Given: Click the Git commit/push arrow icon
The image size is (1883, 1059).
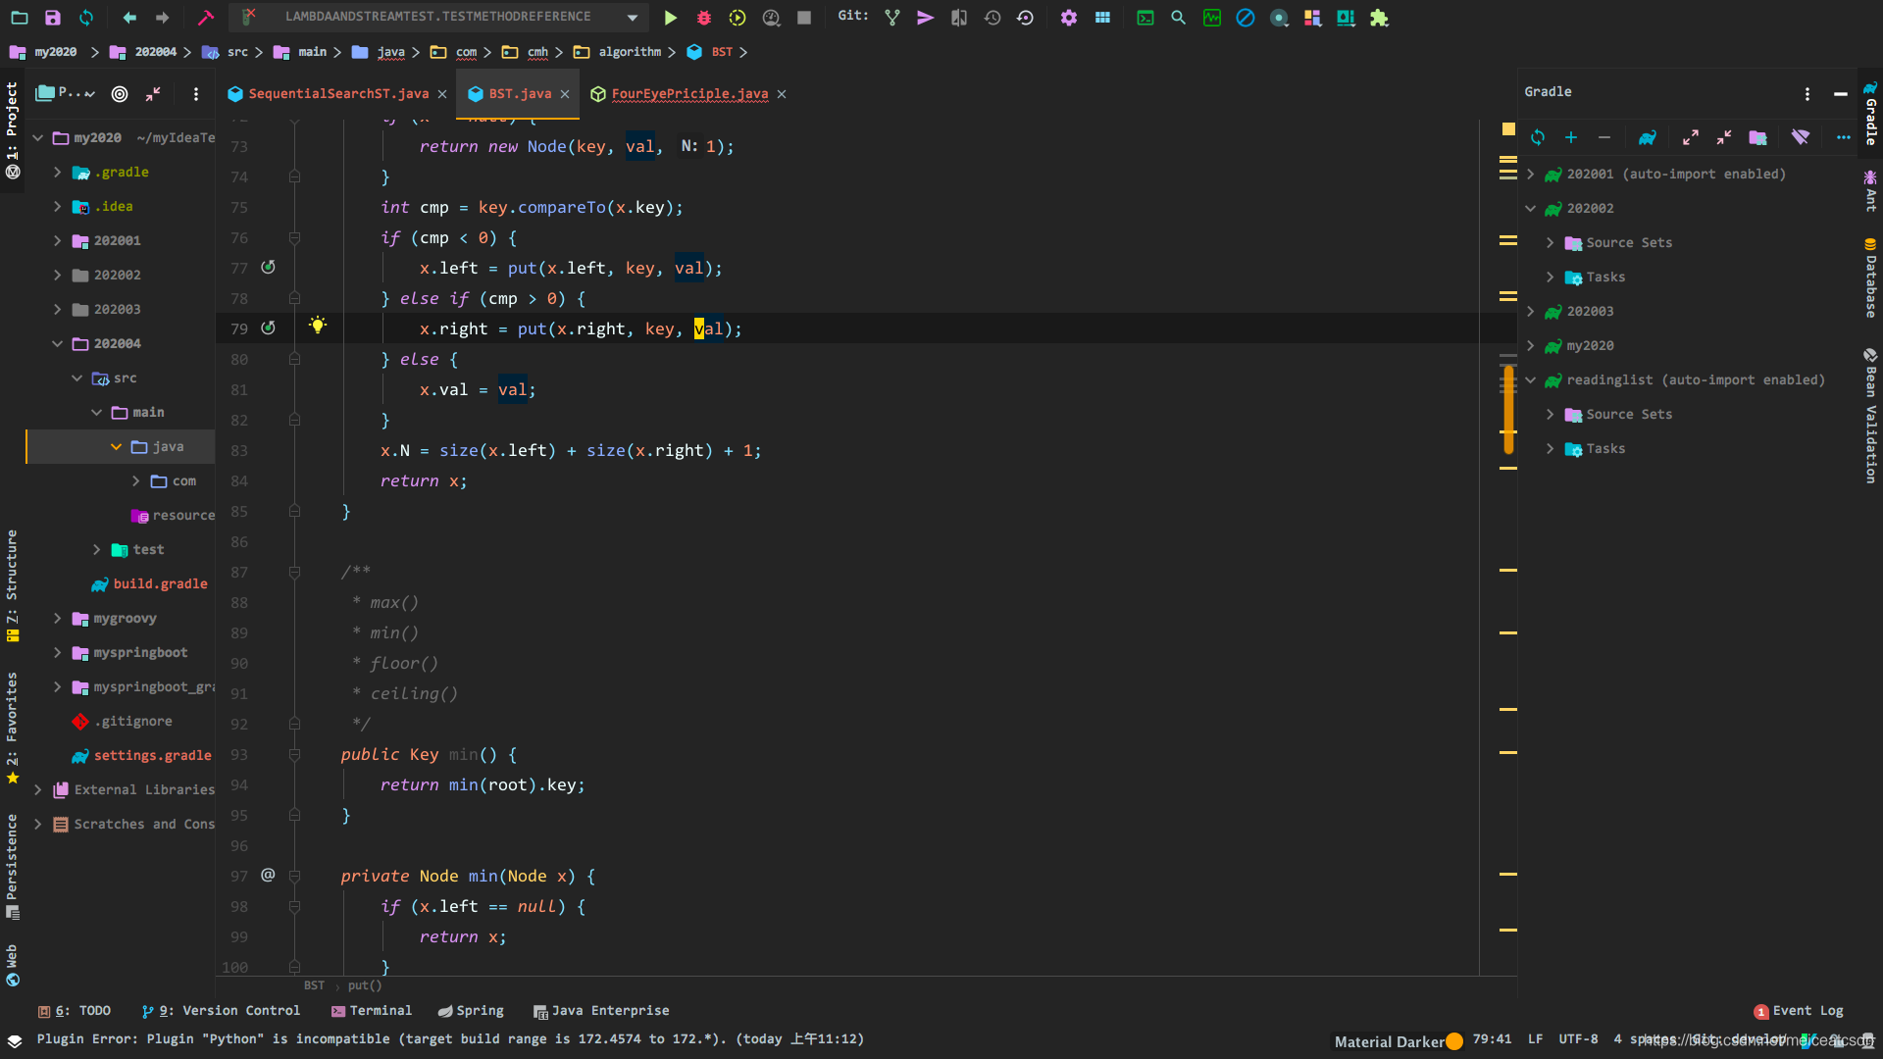Looking at the screenshot, I should coord(925,18).
